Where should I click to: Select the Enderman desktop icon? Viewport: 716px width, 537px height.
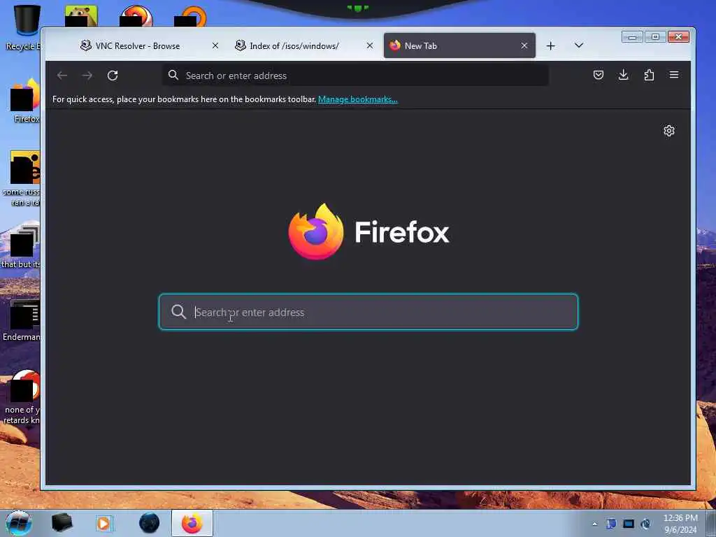click(22, 320)
